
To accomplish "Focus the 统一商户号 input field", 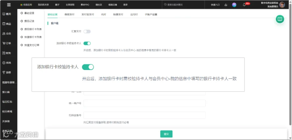I will point(144,103).
